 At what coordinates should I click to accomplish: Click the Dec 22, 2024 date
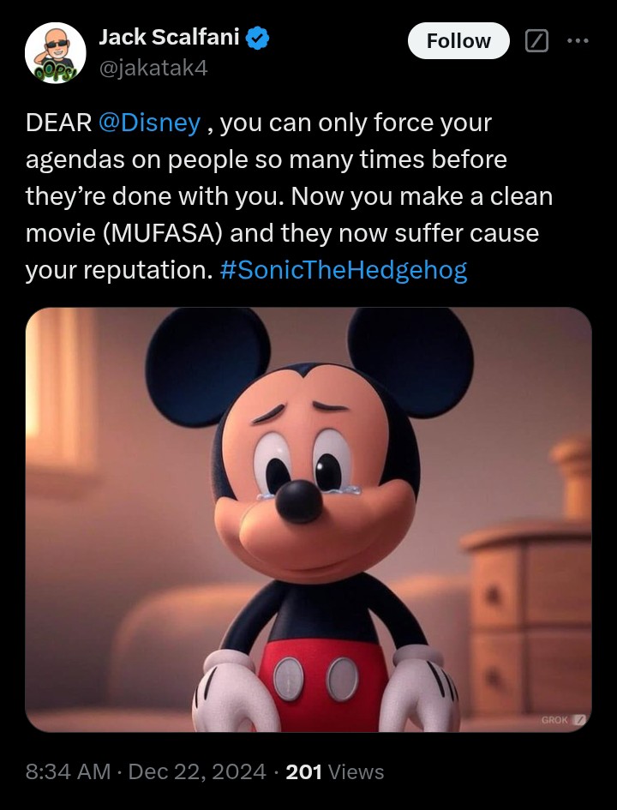tap(197, 771)
